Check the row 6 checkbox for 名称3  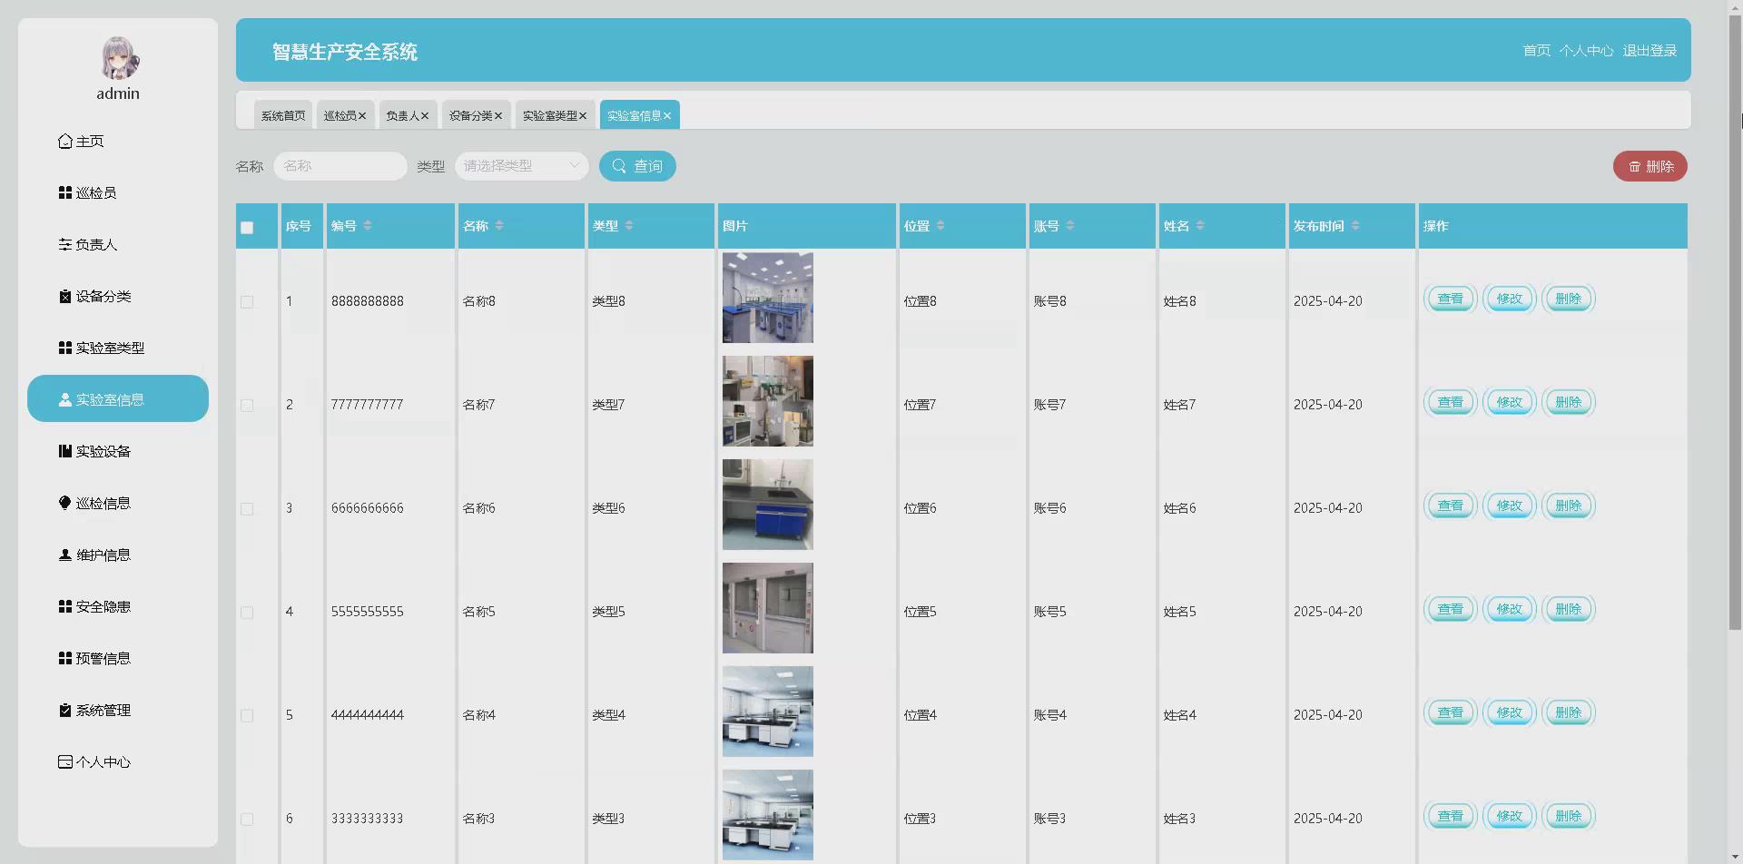247,820
